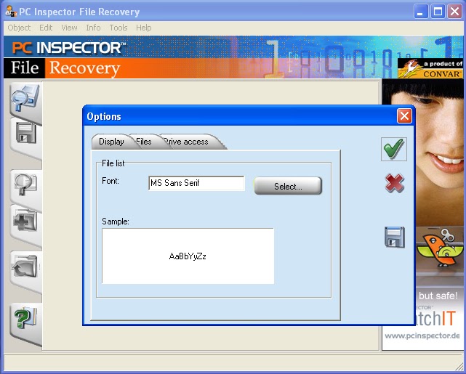
Task: Switch to the Display tab
Action: (x=111, y=142)
